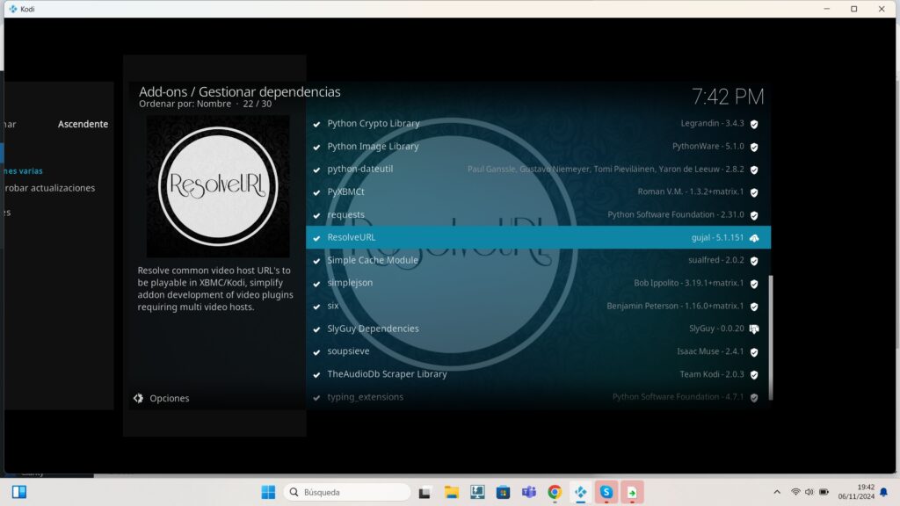This screenshot has height=506, width=900.
Task: Open Microsoft Teams from the taskbar
Action: click(x=528, y=492)
